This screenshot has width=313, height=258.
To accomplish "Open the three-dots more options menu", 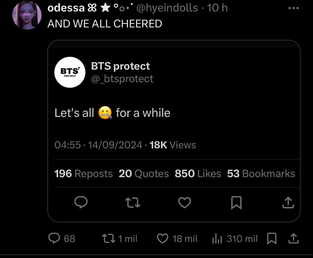I will [x=293, y=8].
